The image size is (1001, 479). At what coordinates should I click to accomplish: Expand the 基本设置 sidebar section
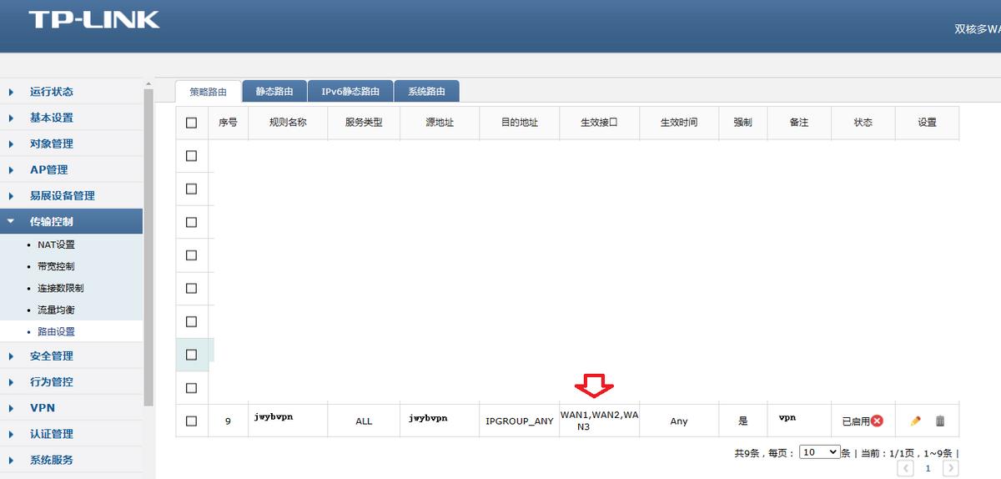coord(71,118)
